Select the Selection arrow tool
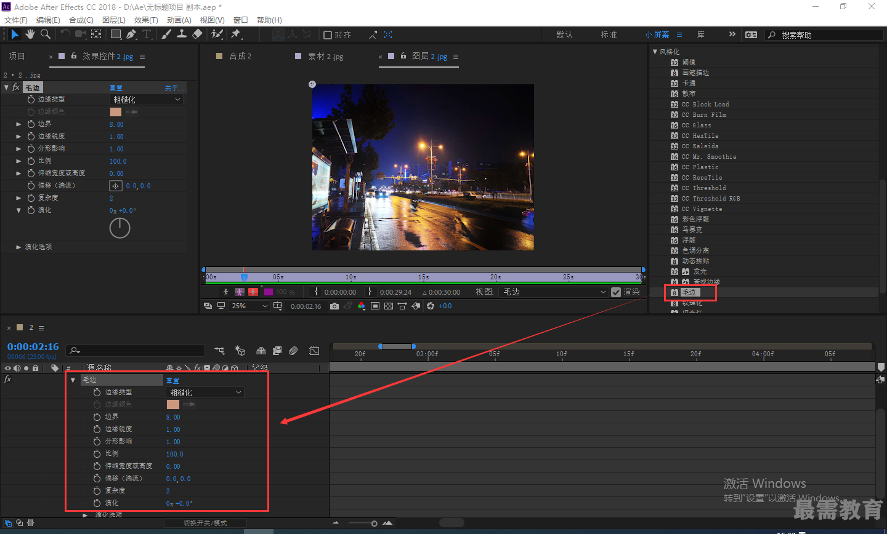The width and height of the screenshot is (887, 534). pos(15,34)
